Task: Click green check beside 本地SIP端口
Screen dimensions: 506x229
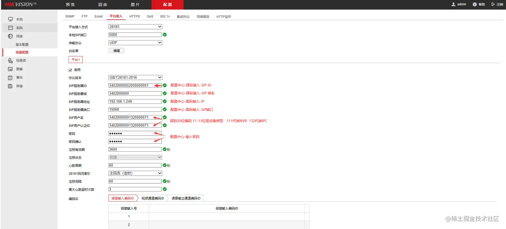Action: coord(165,34)
